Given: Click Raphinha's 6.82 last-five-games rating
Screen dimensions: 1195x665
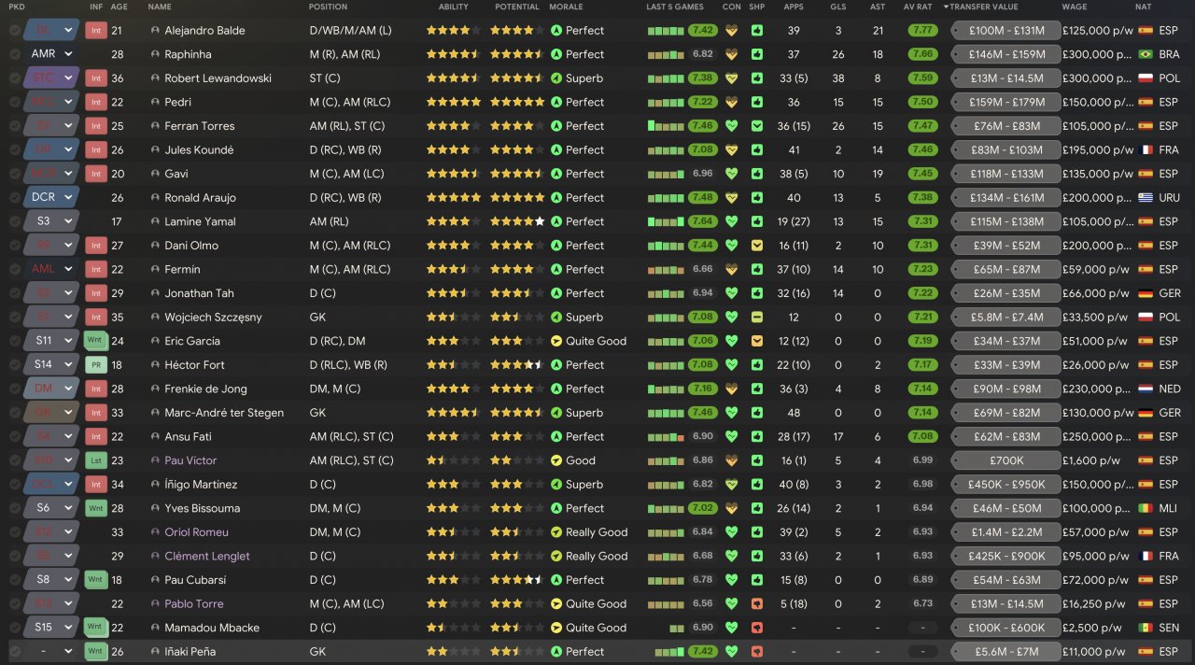Looking at the screenshot, I should click(x=703, y=54).
